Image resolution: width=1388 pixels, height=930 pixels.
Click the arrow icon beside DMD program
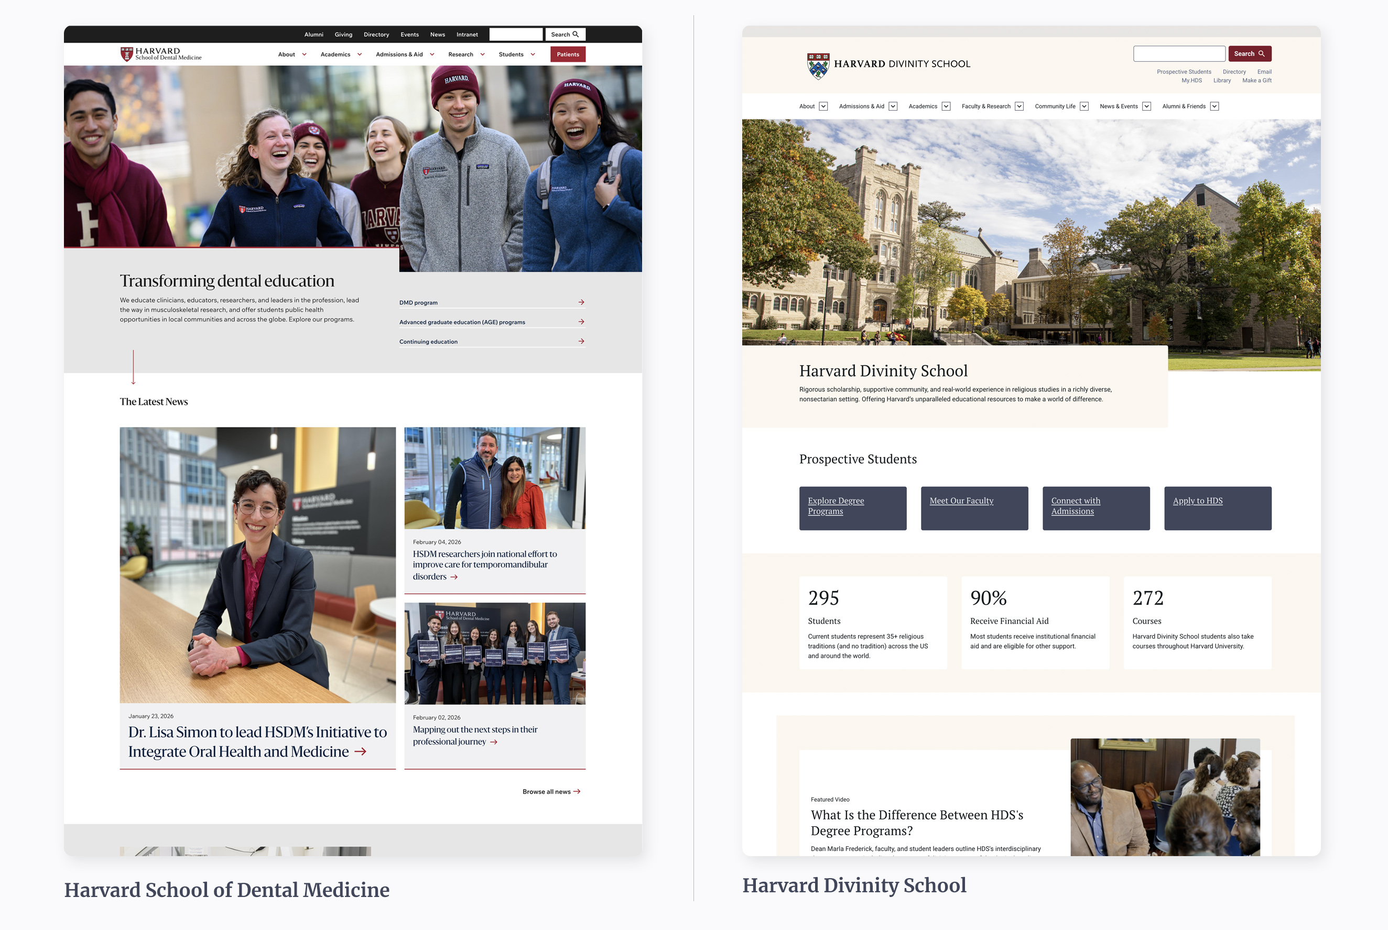point(581,302)
